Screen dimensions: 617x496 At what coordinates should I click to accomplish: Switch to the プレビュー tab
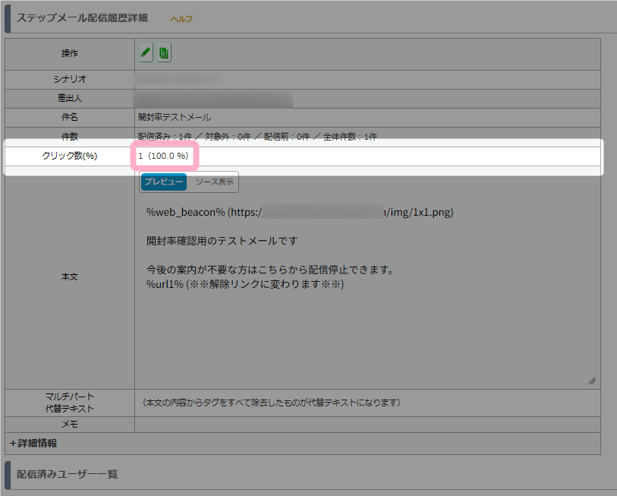[163, 182]
